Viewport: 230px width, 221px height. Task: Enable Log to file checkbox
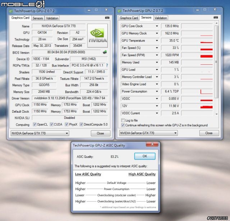(x=123, y=120)
